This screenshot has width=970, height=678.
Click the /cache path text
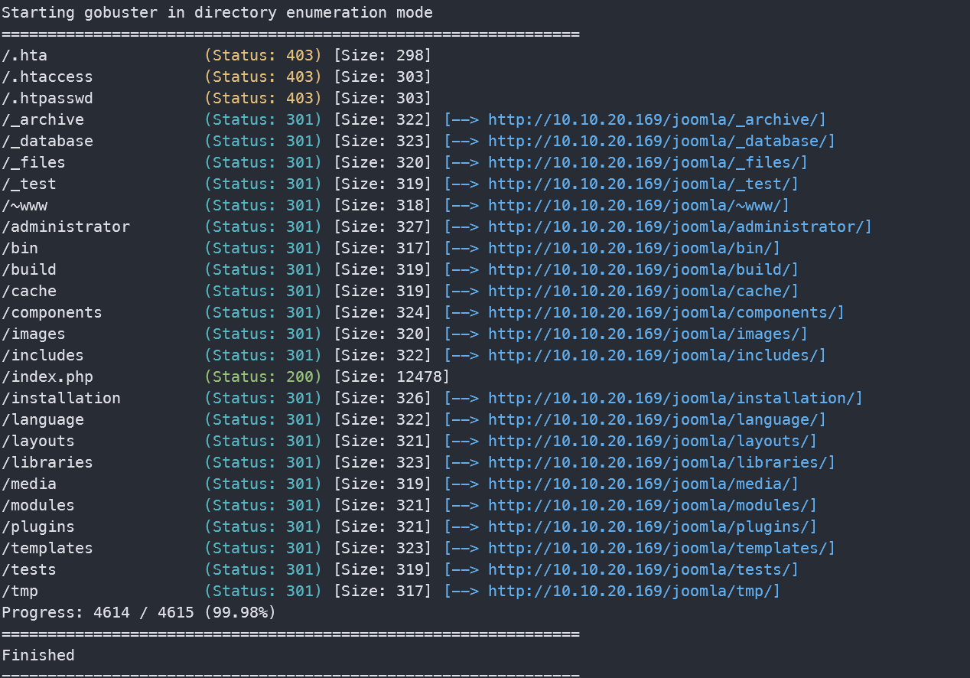click(x=29, y=291)
